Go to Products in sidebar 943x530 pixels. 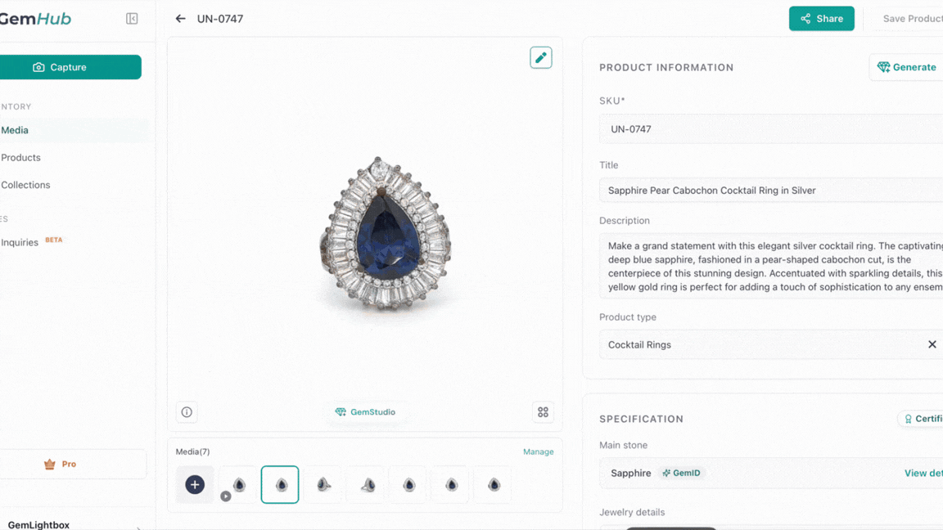pyautogui.click(x=20, y=157)
